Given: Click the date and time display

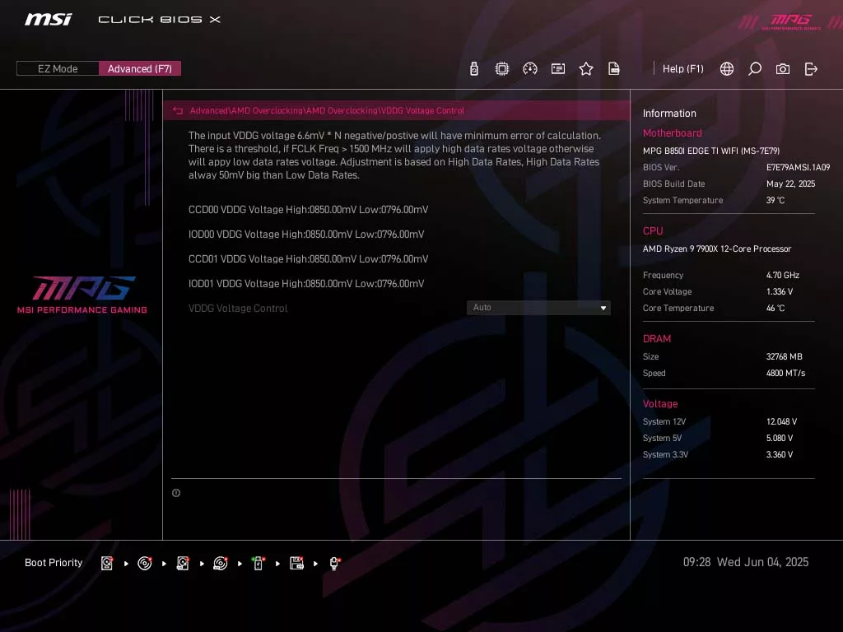Looking at the screenshot, I should 746,562.
